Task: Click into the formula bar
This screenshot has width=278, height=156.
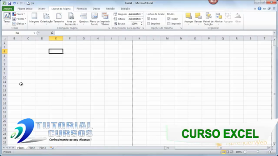Action: coord(164,33)
